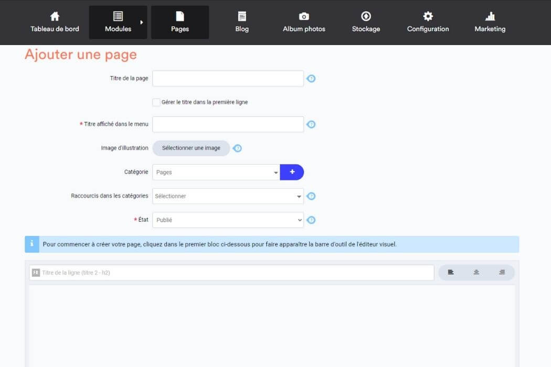Click Sélectionner une image button

(191, 148)
